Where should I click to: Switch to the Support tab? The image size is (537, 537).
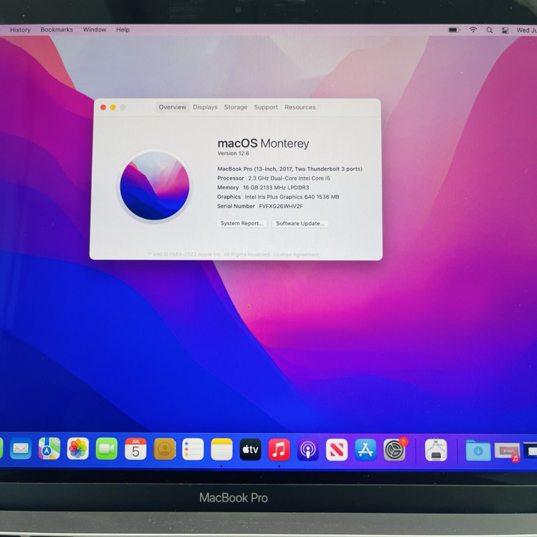266,107
